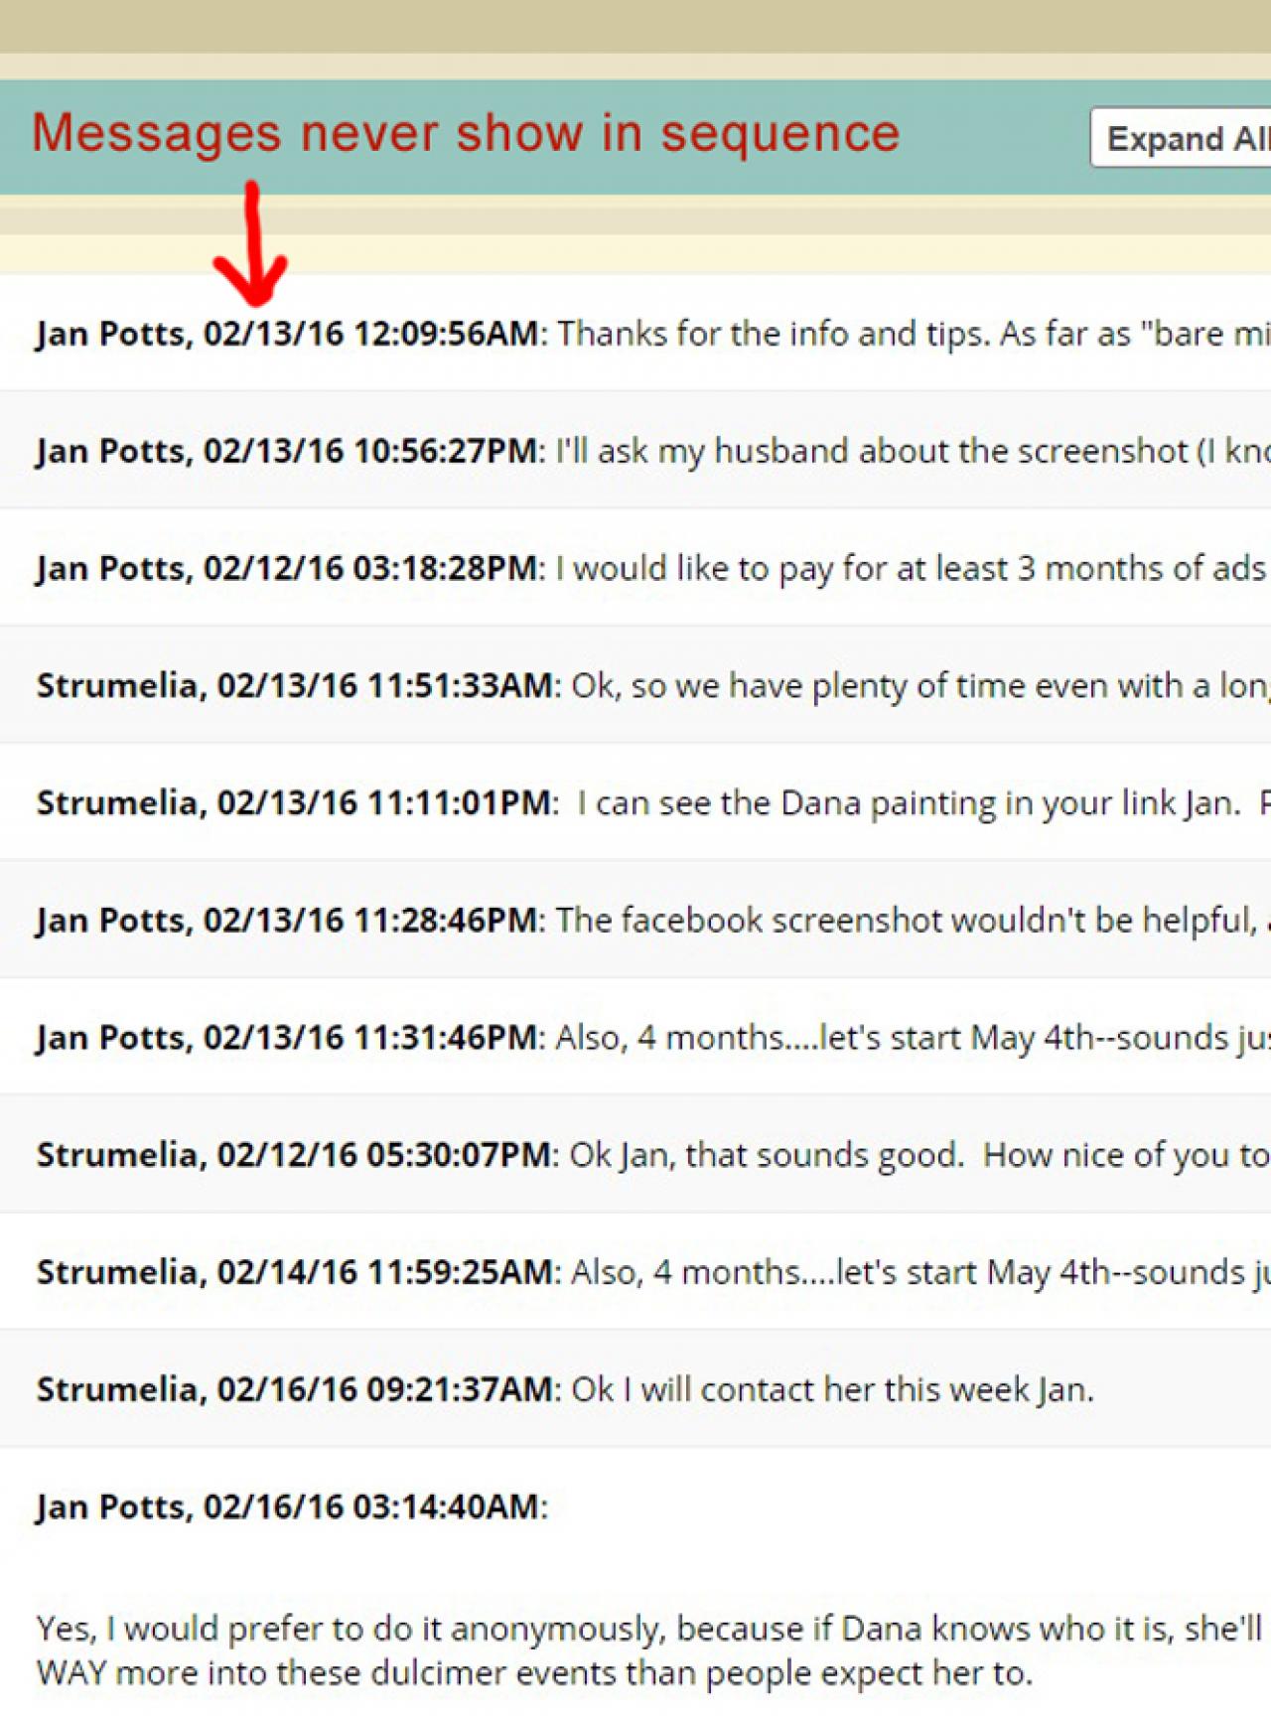Expand Strumelia 02/16/16 09:21:37AM message
1271x1720 pixels.
coord(298,1388)
